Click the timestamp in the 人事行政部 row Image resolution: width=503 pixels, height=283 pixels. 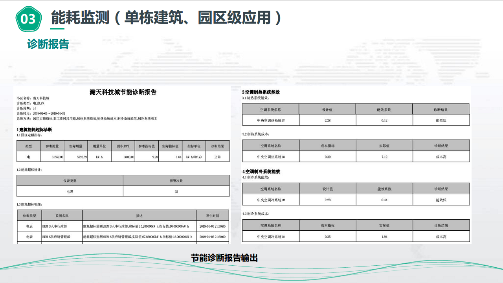213,226
